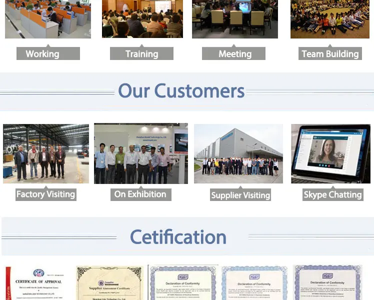This screenshot has width=374, height=300.
Task: Click the Training label
Action: pos(141,53)
